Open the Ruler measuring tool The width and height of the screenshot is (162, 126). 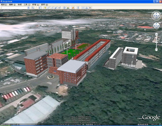click(78, 8)
